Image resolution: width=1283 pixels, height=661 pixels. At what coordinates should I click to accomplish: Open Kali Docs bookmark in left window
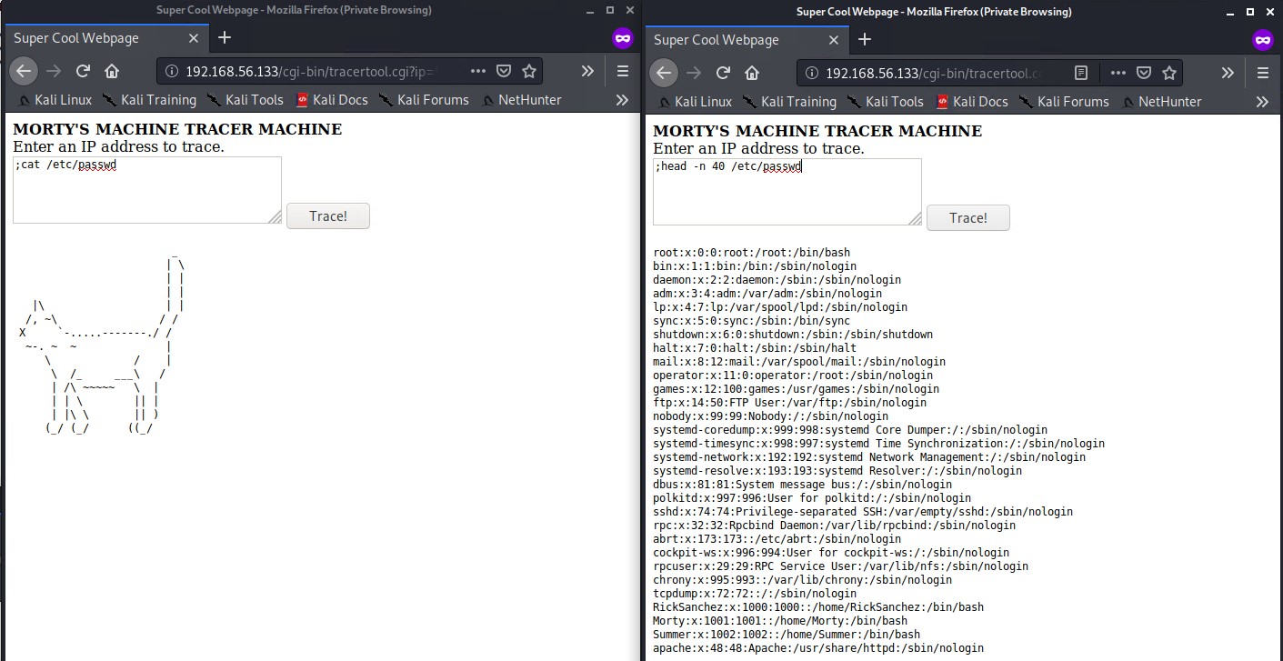click(332, 100)
